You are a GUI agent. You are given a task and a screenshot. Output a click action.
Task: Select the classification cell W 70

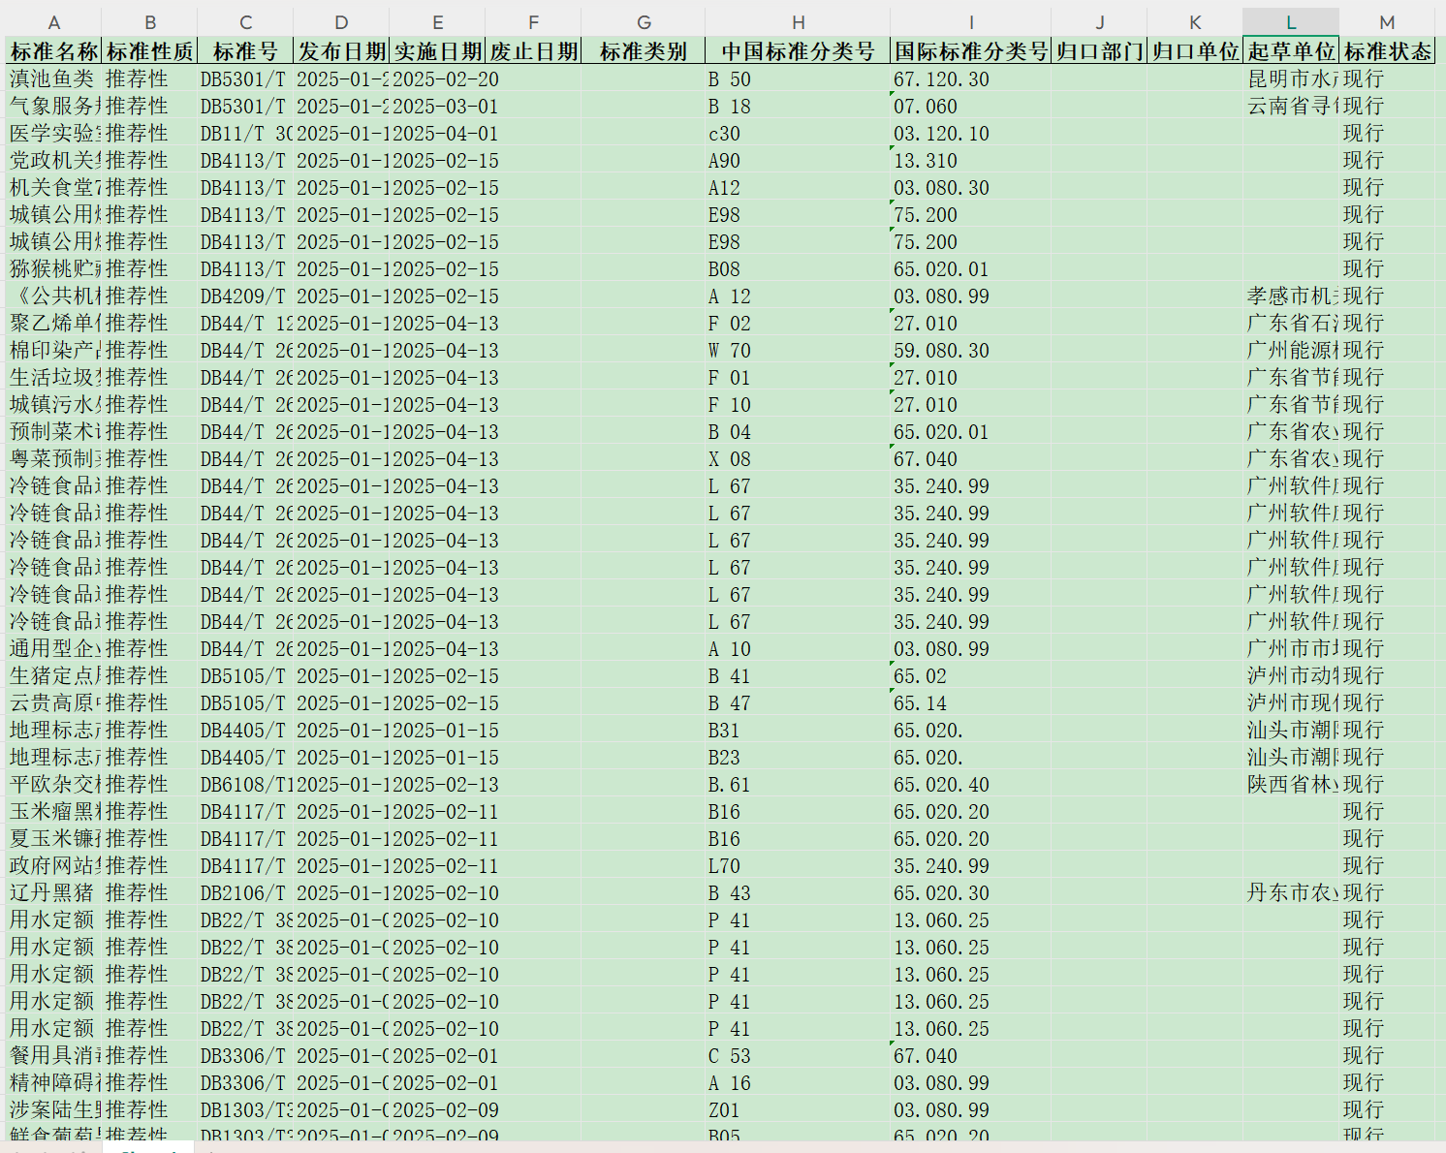[798, 350]
